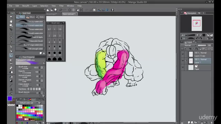The width and height of the screenshot is (221, 124).
Task: Adjust layer opacity 100 stepper
Action: tap(212, 45)
